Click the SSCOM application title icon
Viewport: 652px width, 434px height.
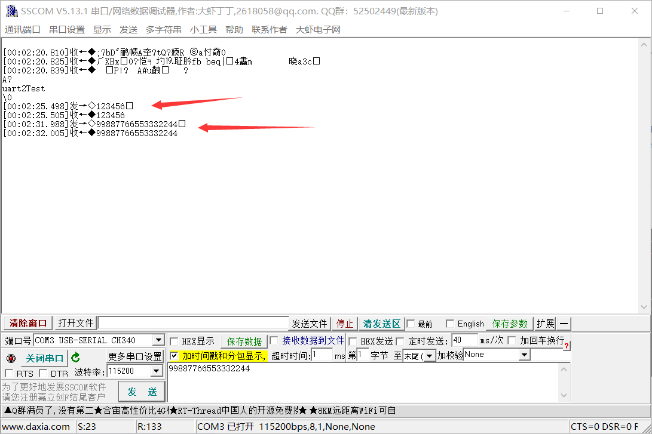(x=11, y=11)
